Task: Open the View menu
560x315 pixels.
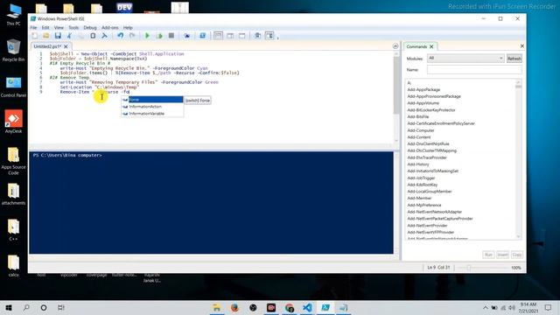Action: [x=59, y=27]
